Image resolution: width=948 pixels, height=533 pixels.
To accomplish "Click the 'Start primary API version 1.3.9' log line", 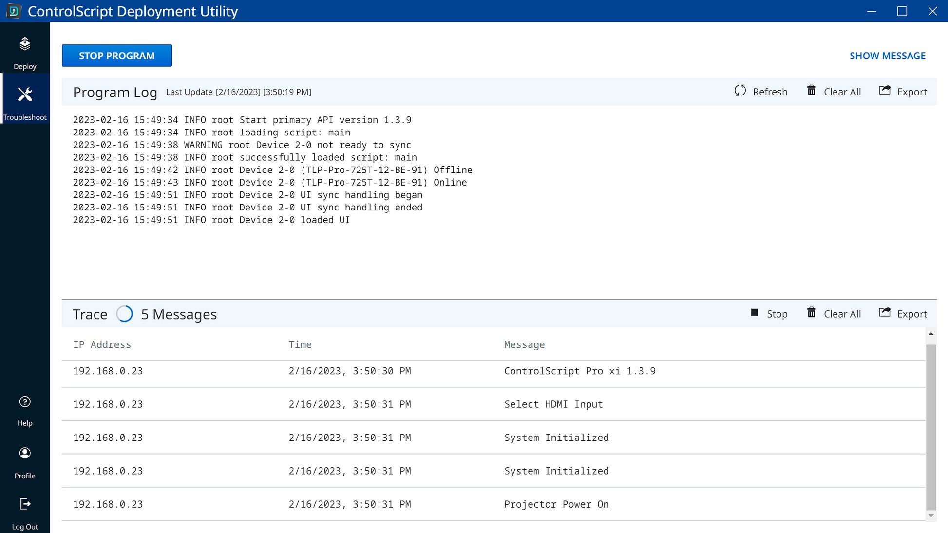I will [242, 120].
